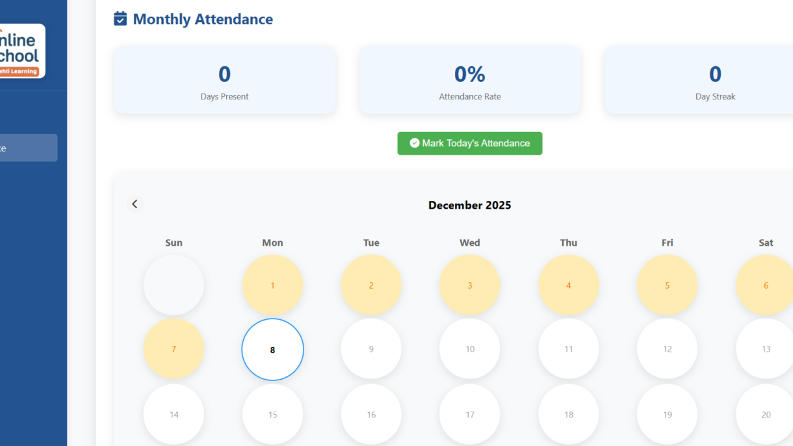Click the Attendance Rate card
This screenshot has height=446, width=793.
[x=470, y=80]
